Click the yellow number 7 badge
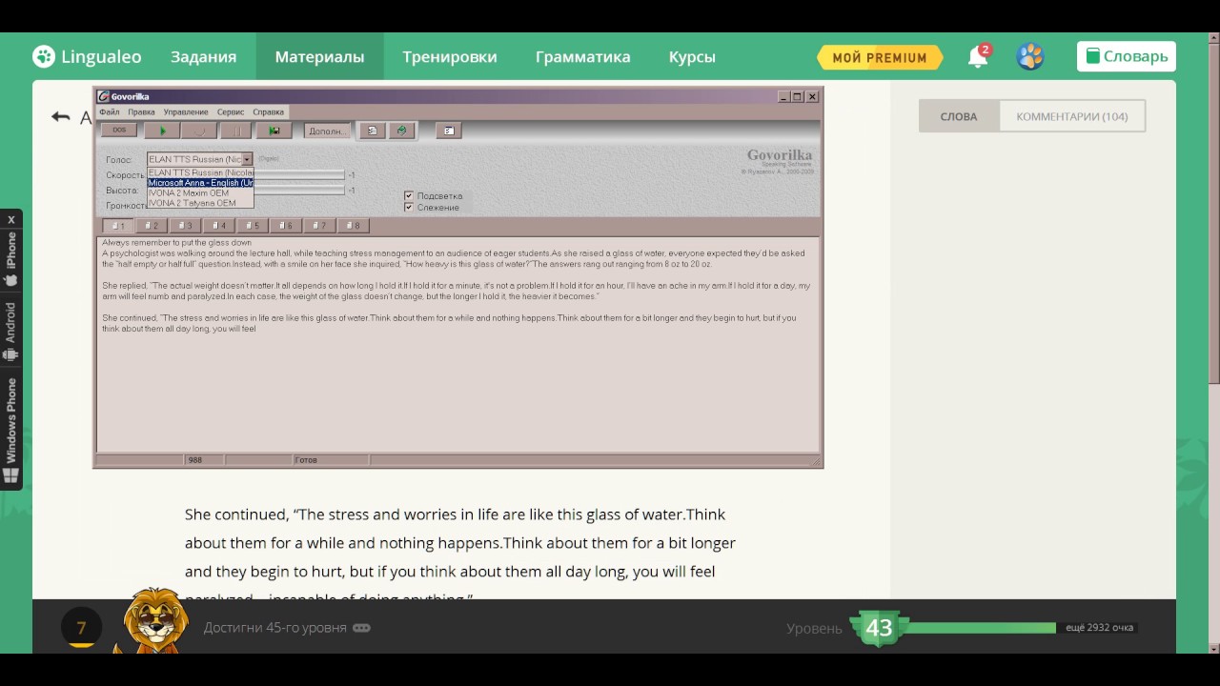This screenshot has height=686, width=1220. tap(81, 628)
